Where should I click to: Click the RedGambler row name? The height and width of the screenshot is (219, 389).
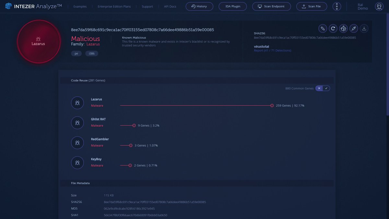point(100,139)
